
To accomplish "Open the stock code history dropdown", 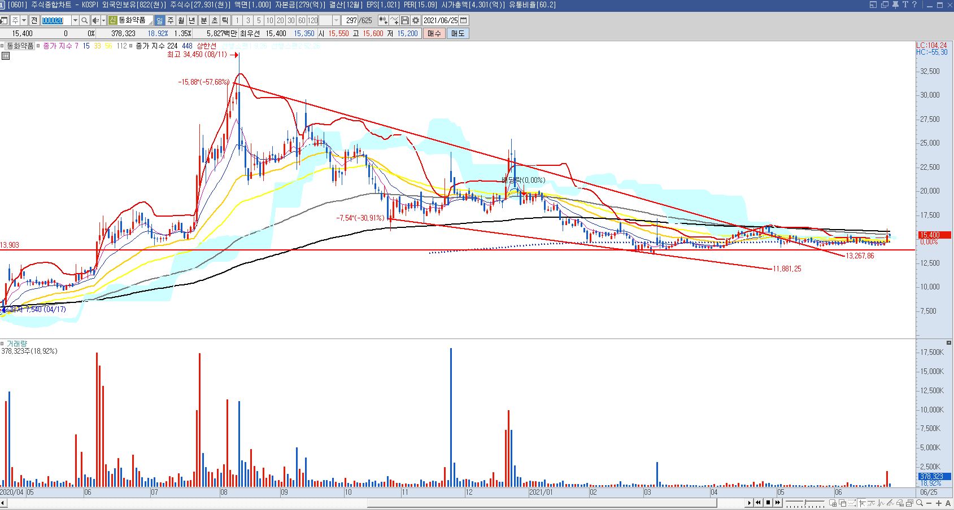I will pos(76,20).
